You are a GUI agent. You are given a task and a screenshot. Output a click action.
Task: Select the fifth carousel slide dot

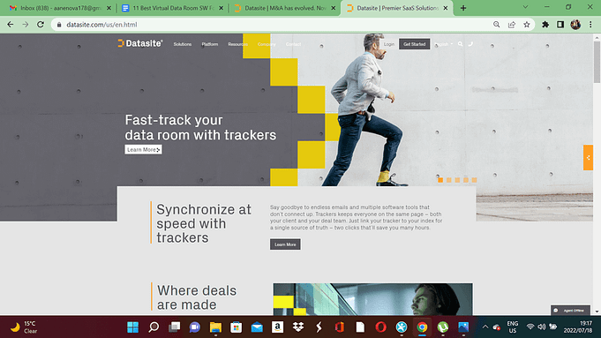point(474,180)
